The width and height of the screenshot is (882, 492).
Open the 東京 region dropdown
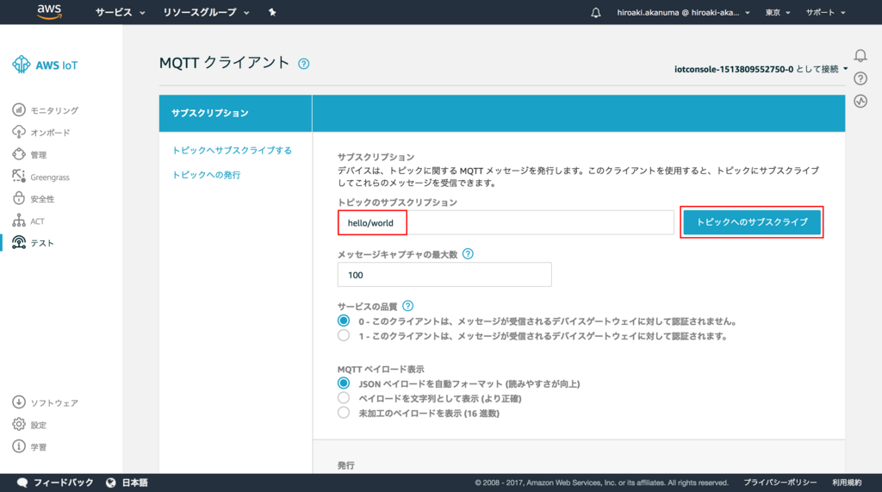[778, 12]
